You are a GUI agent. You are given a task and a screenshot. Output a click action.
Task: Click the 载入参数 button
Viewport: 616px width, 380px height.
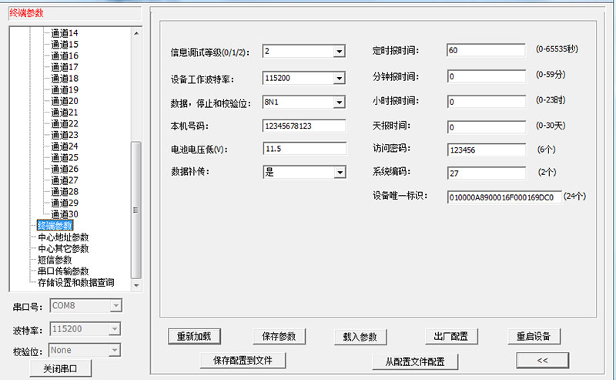[360, 337]
